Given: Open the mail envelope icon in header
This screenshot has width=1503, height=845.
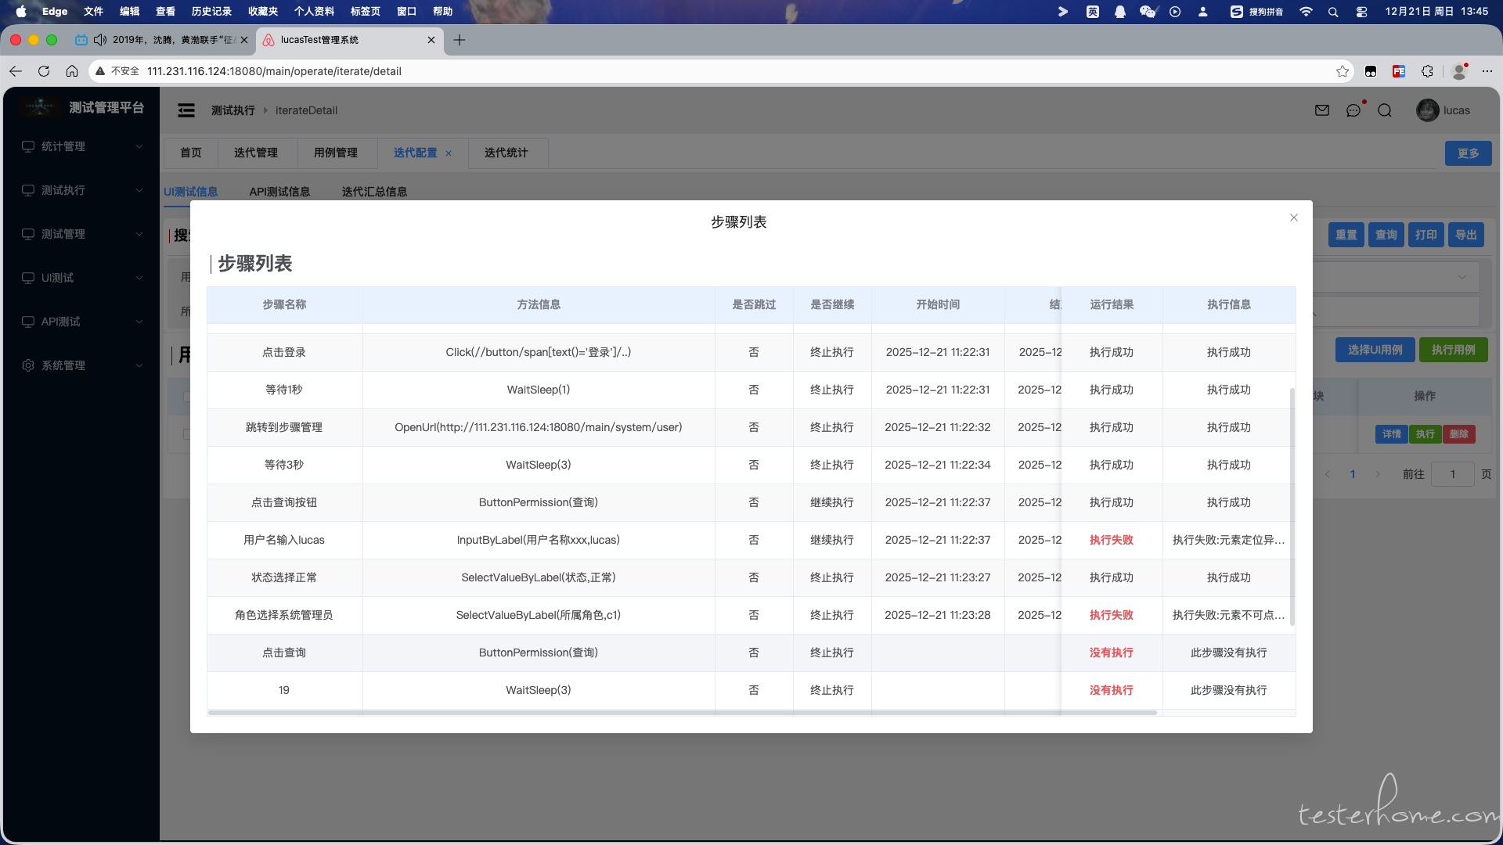Looking at the screenshot, I should [1322, 110].
